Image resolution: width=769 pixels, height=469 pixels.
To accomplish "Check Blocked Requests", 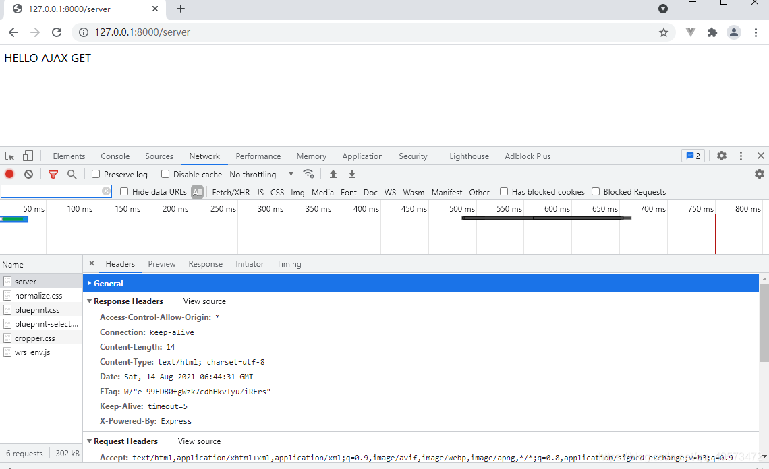I will 596,191.
